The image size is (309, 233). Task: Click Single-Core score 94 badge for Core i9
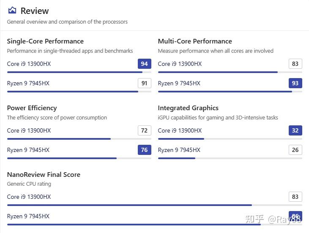(x=144, y=64)
